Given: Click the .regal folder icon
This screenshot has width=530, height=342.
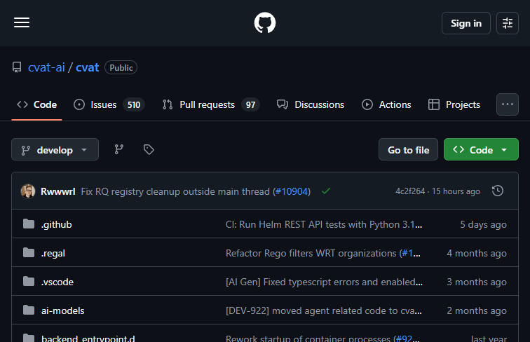Looking at the screenshot, I should [x=29, y=252].
